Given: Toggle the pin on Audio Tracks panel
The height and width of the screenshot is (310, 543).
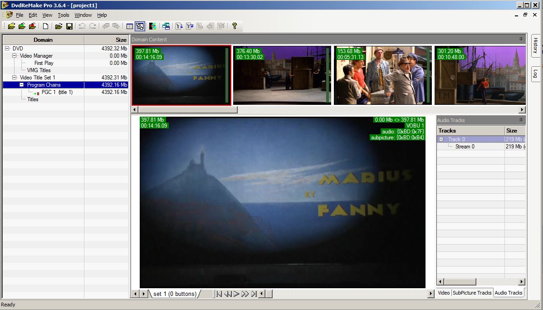Looking at the screenshot, I should 521,120.
